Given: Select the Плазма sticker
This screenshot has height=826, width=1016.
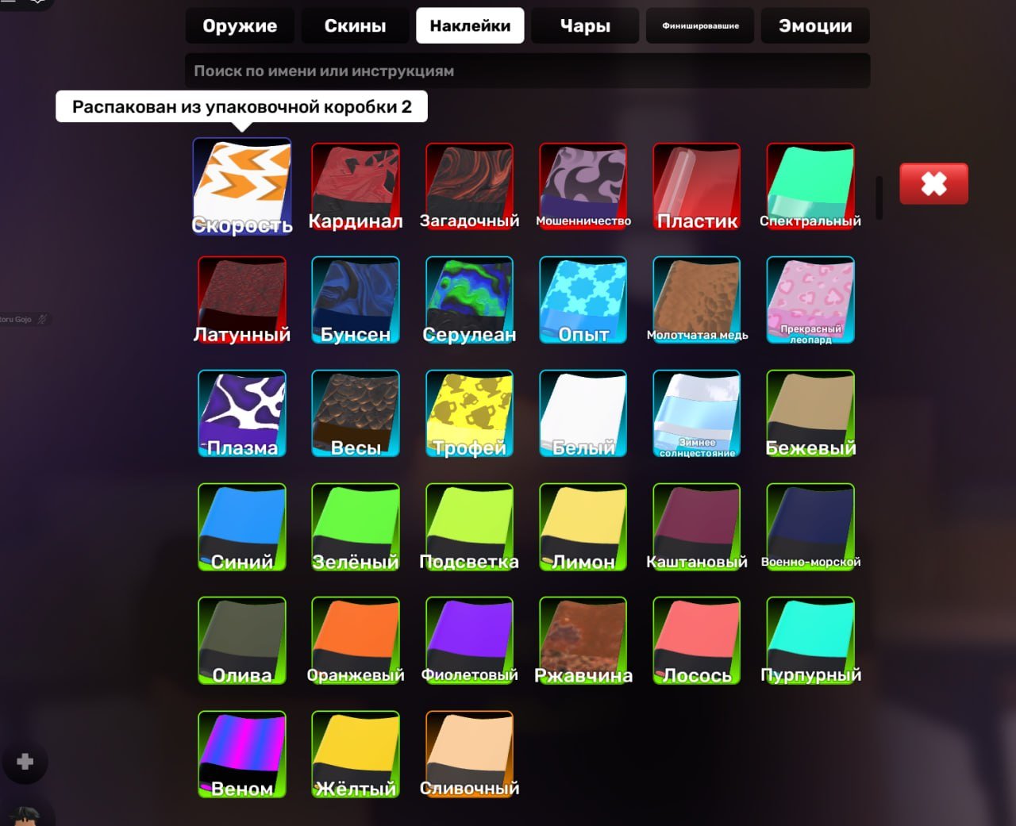Looking at the screenshot, I should (x=242, y=413).
